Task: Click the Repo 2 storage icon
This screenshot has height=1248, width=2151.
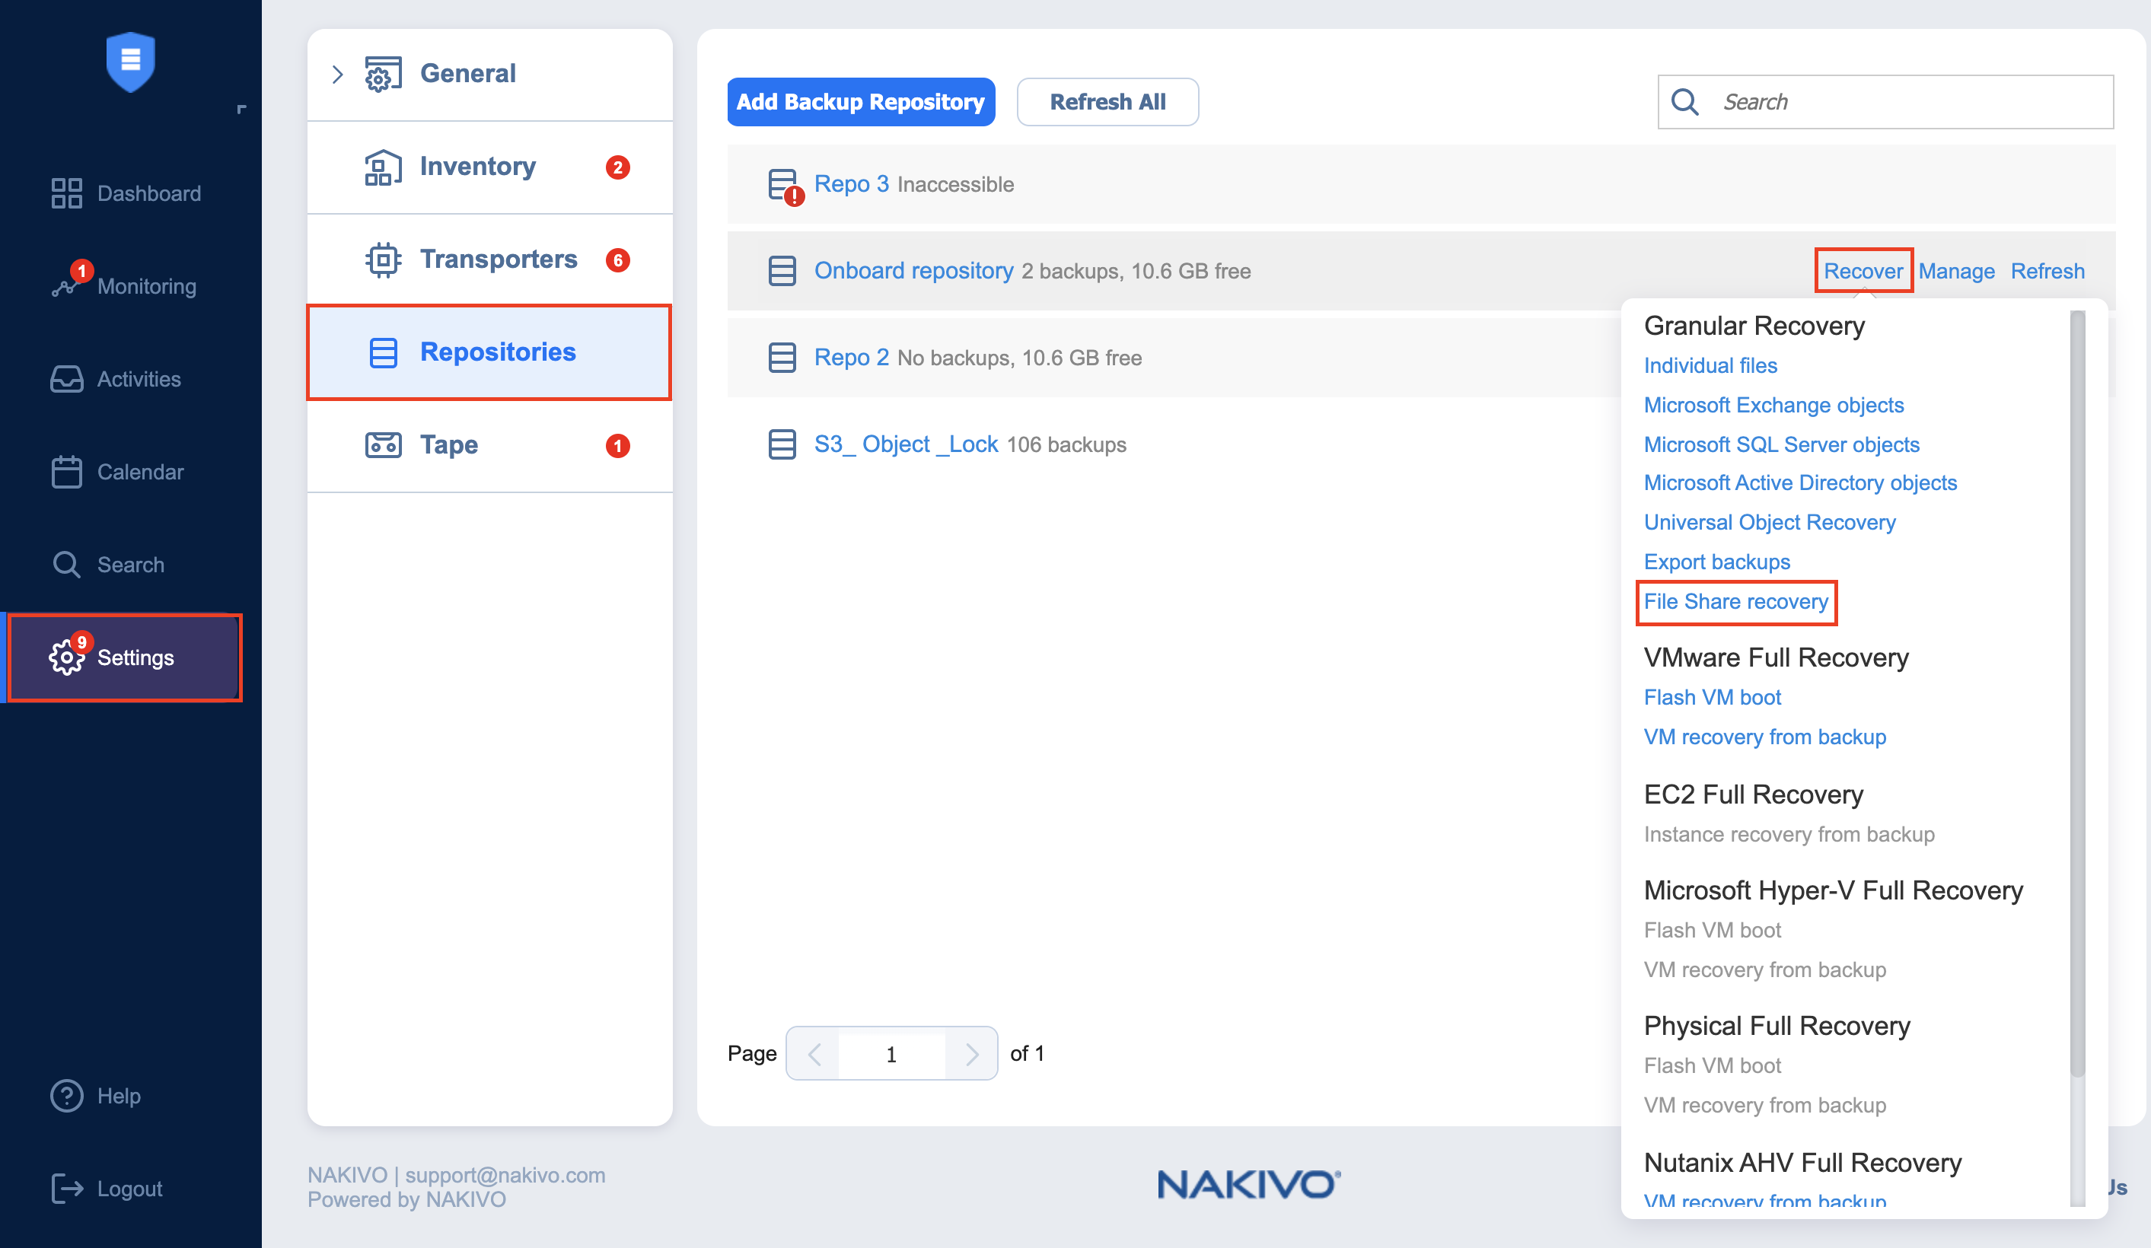Action: (782, 357)
